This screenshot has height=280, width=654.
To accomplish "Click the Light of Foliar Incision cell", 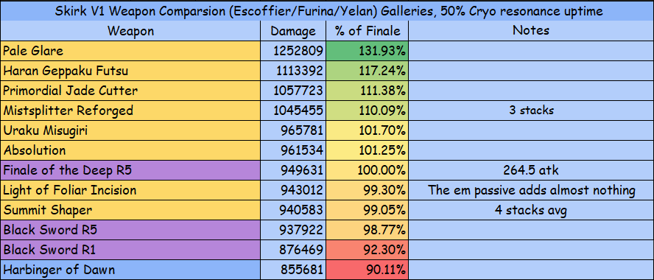I will coord(130,190).
